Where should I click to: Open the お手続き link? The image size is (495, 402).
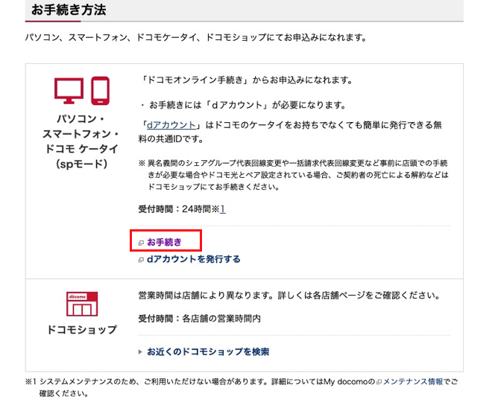click(165, 242)
